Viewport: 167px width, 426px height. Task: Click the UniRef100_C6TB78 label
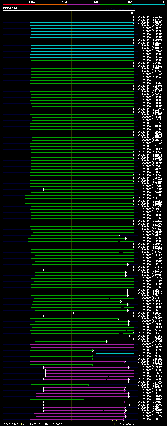pos(150,80)
